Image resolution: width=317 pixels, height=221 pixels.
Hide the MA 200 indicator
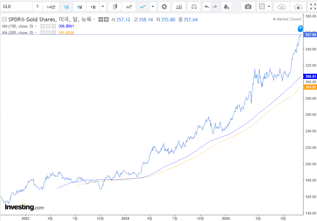[x=42, y=33]
